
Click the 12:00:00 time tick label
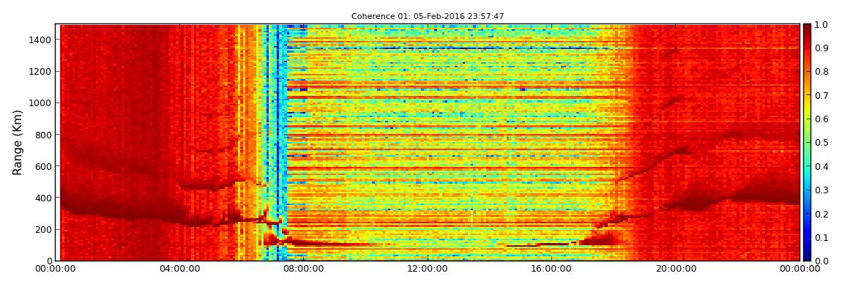(428, 269)
